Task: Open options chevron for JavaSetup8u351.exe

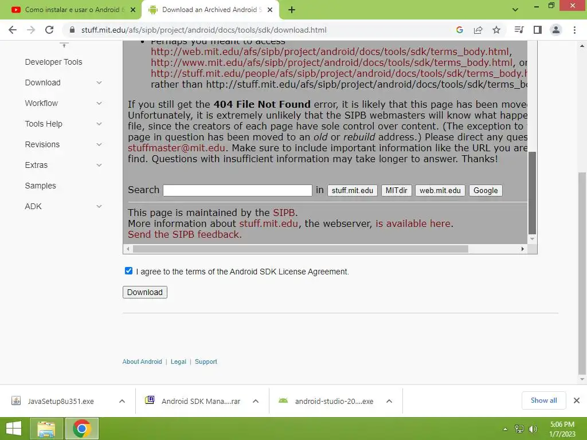Action: [x=122, y=401]
